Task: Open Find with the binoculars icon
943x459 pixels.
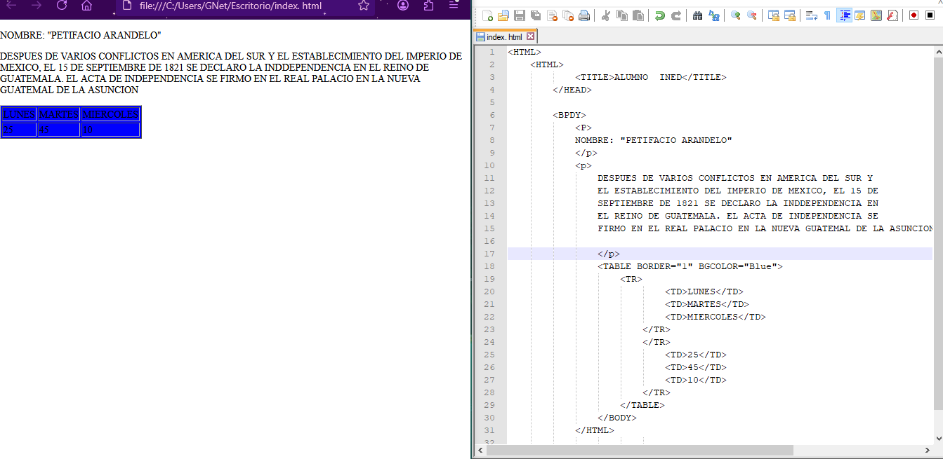Action: (697, 15)
